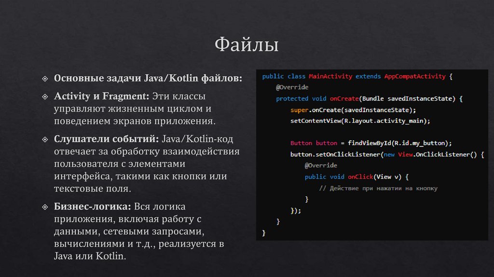
Task: Click the text "отвечает за обработку взаимодействия"
Action: coord(147,151)
